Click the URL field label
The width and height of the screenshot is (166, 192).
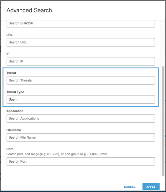pyautogui.click(x=9, y=35)
